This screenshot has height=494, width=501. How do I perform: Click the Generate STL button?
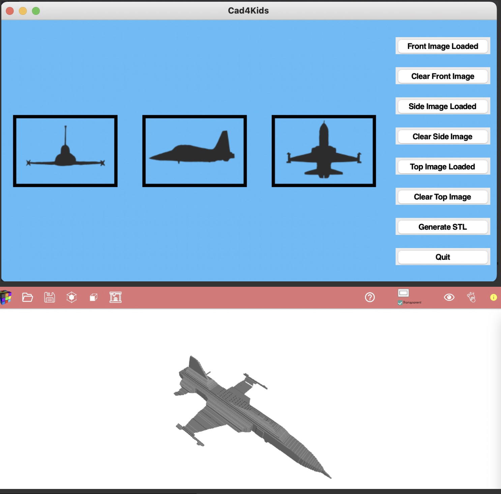click(x=442, y=227)
